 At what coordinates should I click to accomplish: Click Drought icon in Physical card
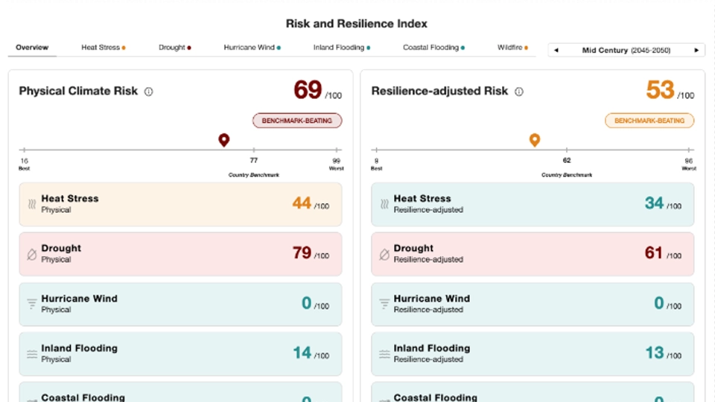tap(32, 255)
